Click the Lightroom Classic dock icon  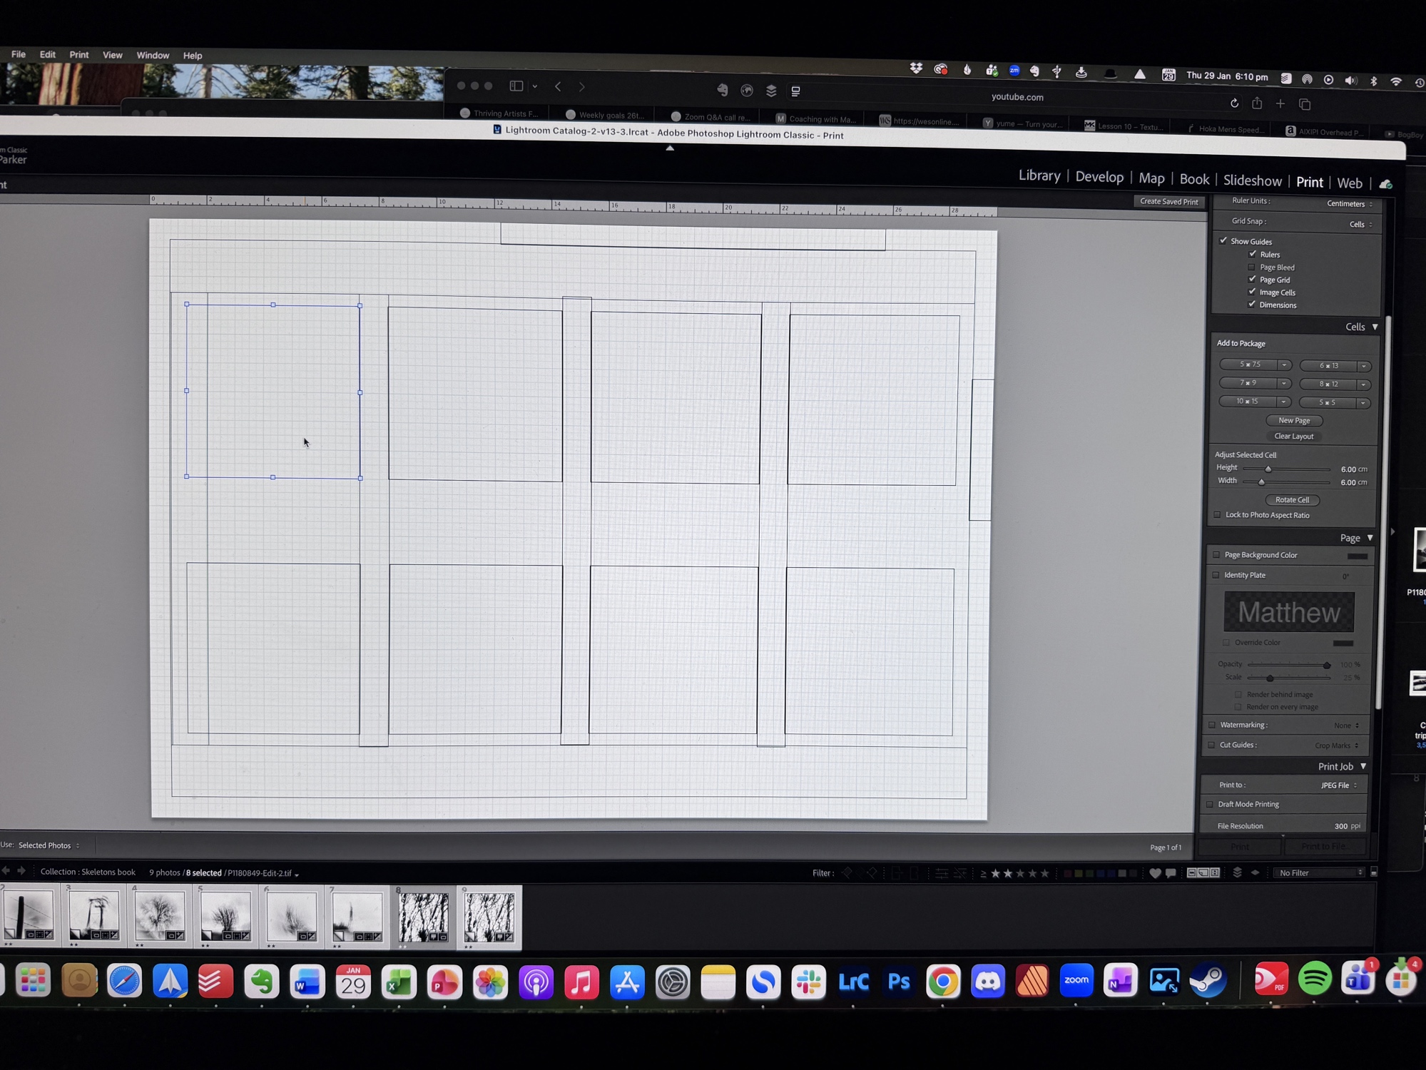pyautogui.click(x=853, y=982)
